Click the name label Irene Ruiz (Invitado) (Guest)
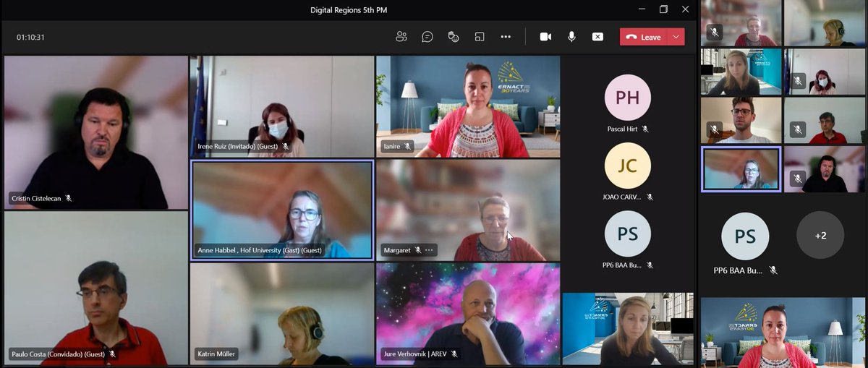This screenshot has height=368, width=868. point(238,146)
